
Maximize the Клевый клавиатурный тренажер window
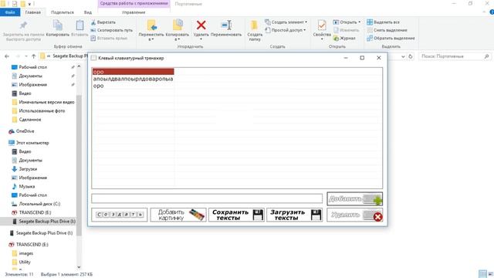point(362,58)
